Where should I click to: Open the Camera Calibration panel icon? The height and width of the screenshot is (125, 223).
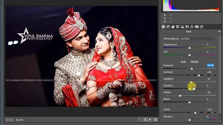(x=197, y=27)
